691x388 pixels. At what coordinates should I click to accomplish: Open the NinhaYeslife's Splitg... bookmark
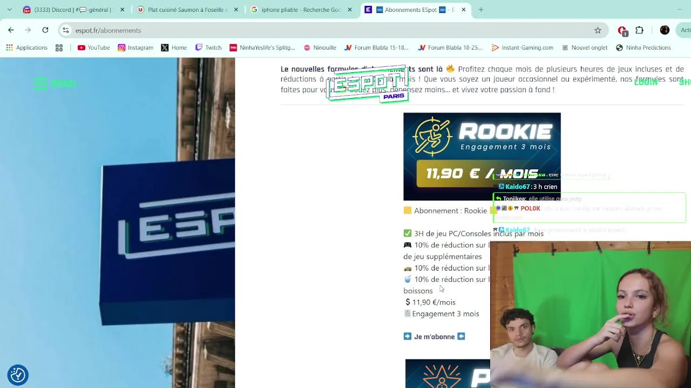[x=262, y=47]
